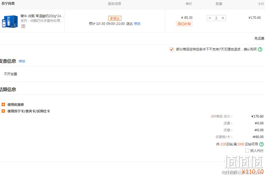The width and height of the screenshot is (265, 177).
Task: Click the quantity field showing 2
Action: coord(216,18)
